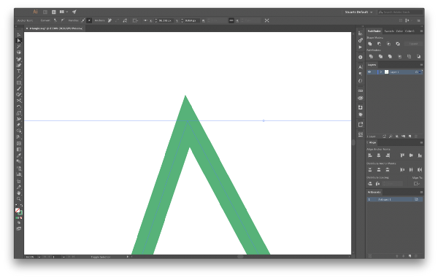
Task: Click the Expand button in Pathfinder
Action: tap(413, 44)
